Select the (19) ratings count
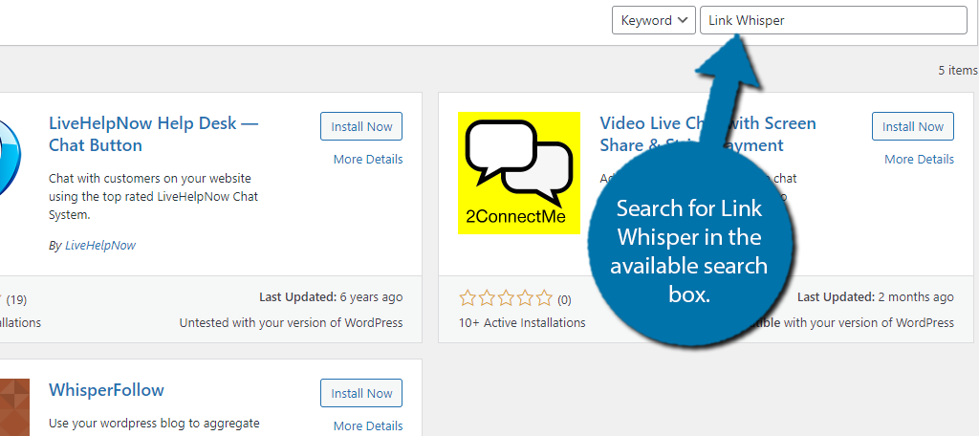Viewport: 979px width, 436px height. pos(16,300)
